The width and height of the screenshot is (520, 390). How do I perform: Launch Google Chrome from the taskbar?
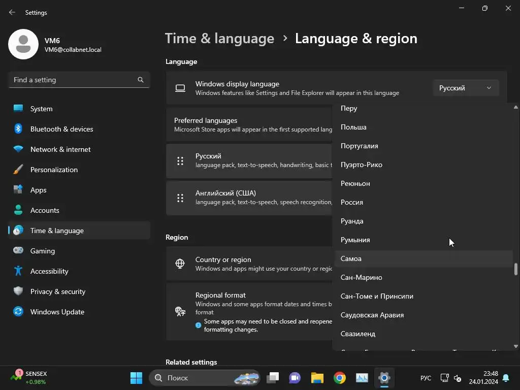coord(340,378)
